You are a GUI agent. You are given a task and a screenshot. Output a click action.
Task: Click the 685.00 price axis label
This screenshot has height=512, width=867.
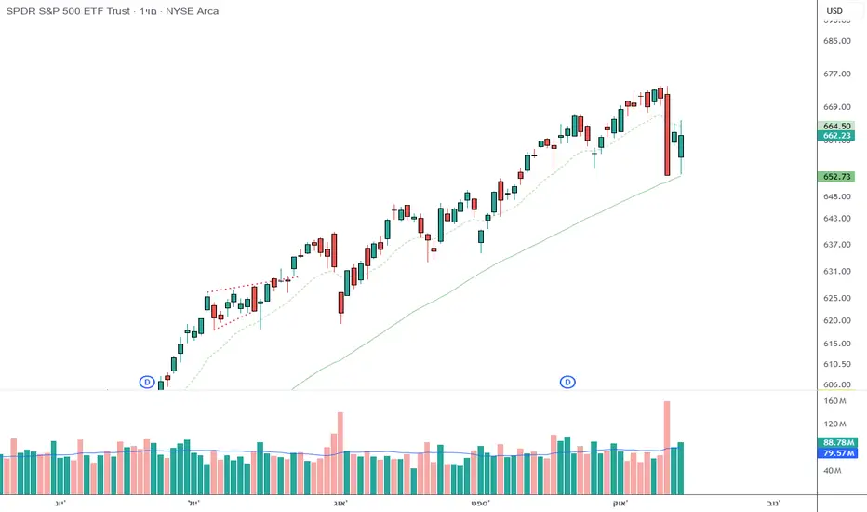coord(835,41)
